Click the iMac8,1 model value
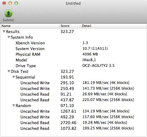Image resolution: width=147 pixels, height=137 pixels. point(89,60)
